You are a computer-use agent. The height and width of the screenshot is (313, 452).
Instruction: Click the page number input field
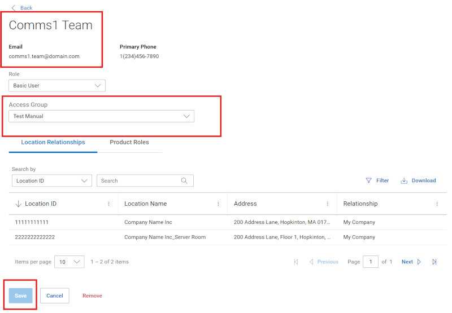(371, 262)
